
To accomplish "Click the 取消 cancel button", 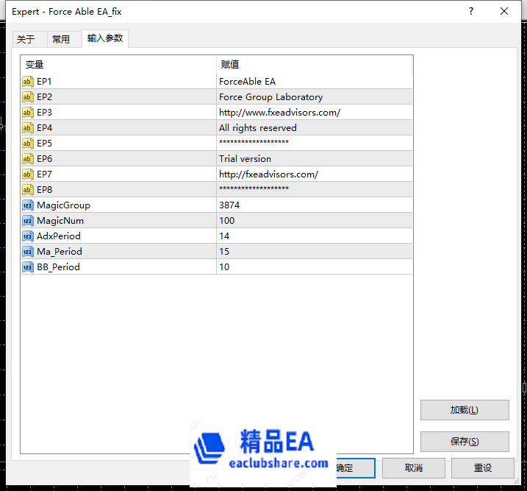I will pyautogui.click(x=413, y=467).
